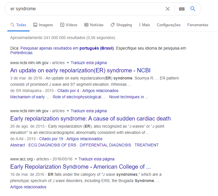Click Artigos relacionados next to Citado por 4
The width and height of the screenshot is (218, 196).
click(x=100, y=91)
